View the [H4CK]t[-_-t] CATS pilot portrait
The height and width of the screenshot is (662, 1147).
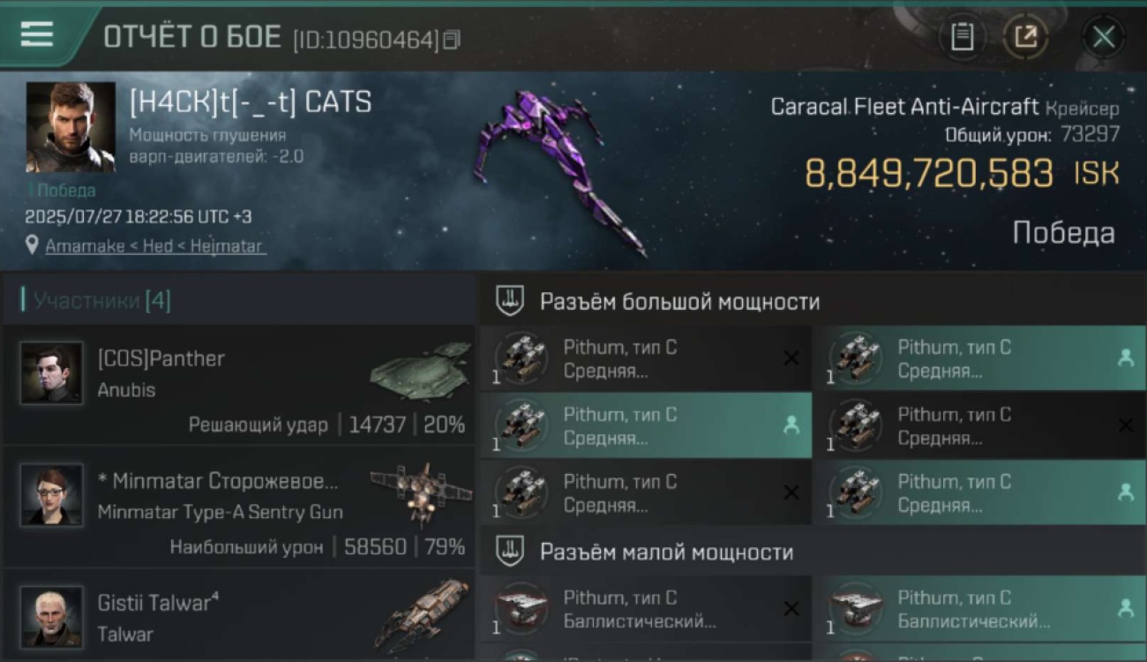coord(71,127)
